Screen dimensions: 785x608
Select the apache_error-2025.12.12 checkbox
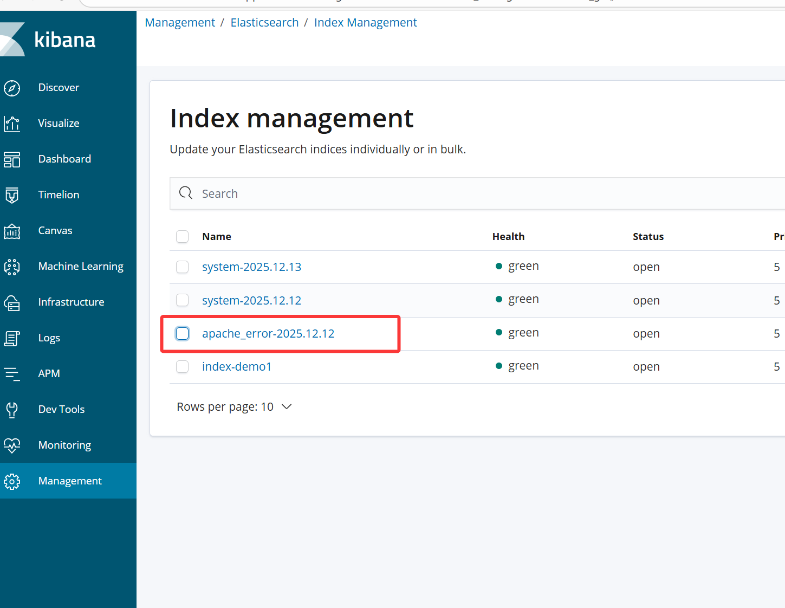click(x=183, y=333)
